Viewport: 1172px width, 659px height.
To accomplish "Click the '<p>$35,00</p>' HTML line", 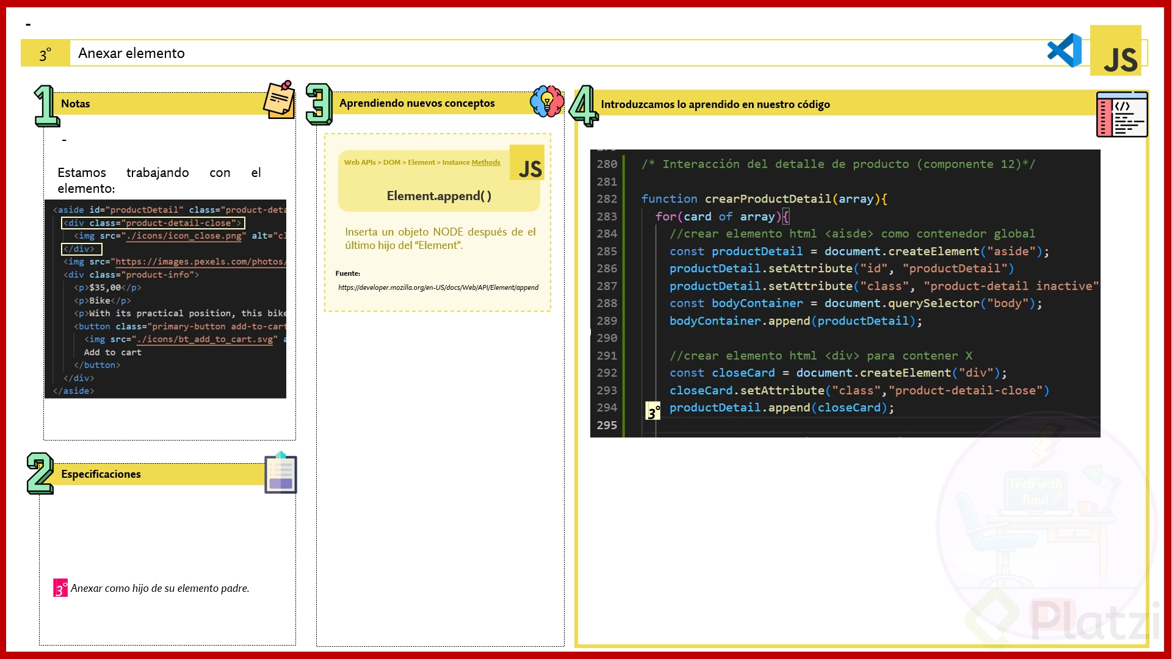I will [x=107, y=288].
